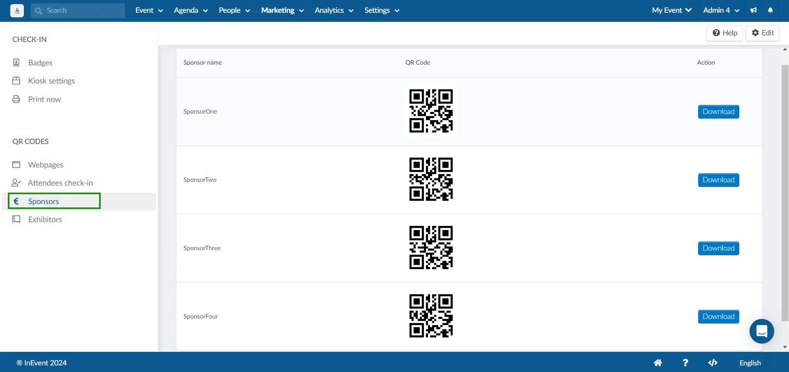Click the Print now printer icon
Viewport: 789px width, 372px height.
click(16, 99)
